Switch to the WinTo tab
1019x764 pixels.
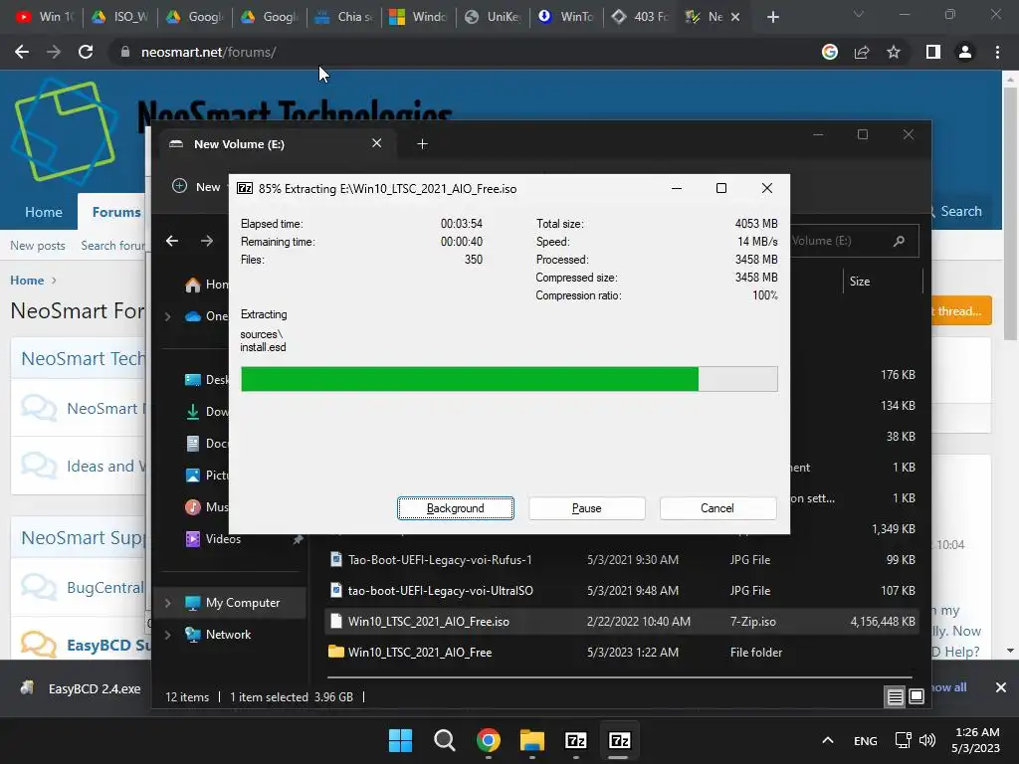567,17
